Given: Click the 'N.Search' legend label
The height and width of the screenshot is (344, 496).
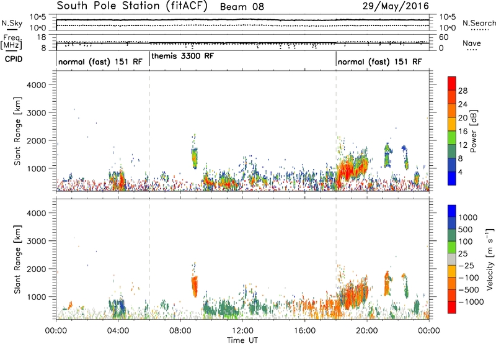Looking at the screenshot, I should (479, 23).
